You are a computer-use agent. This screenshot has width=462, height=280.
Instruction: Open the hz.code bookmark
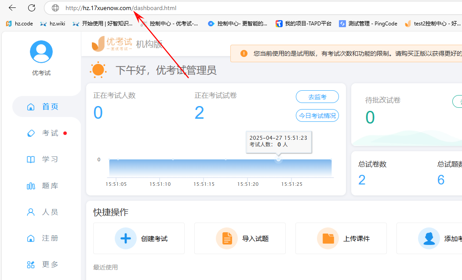(19, 24)
